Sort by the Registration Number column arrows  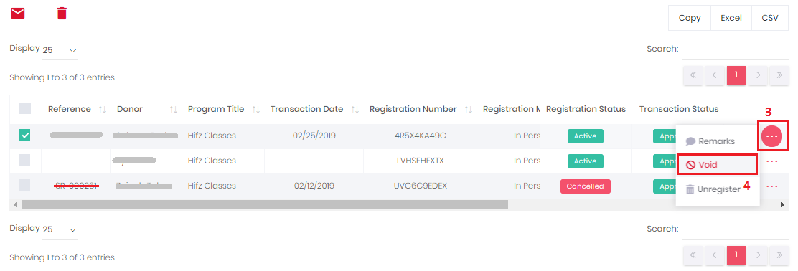[469, 109]
